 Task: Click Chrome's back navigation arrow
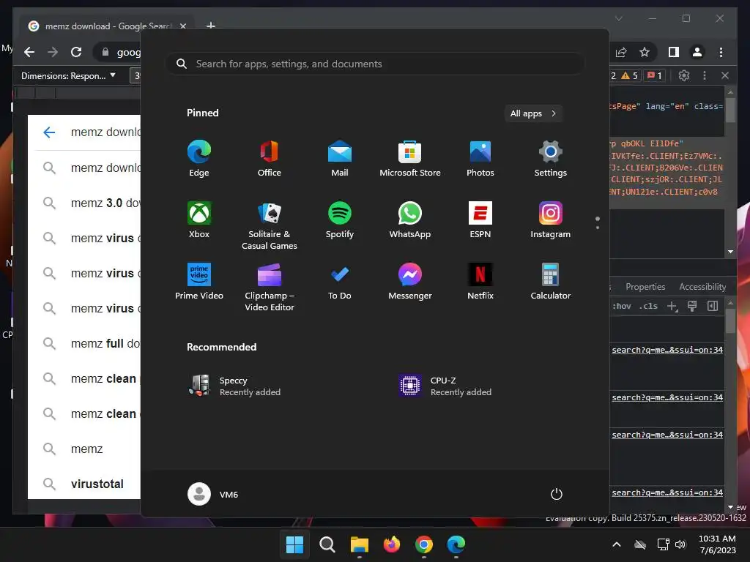tap(29, 52)
